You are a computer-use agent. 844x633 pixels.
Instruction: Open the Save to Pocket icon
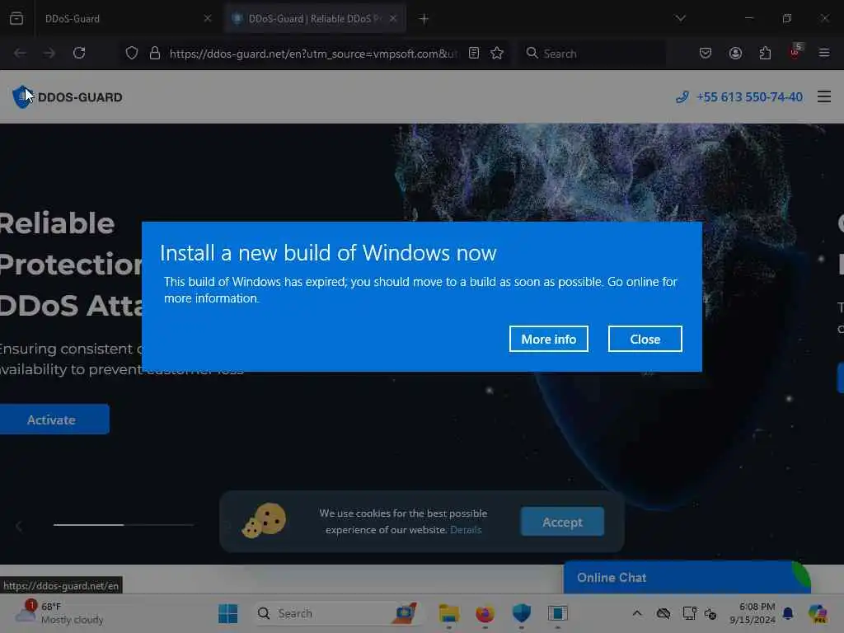click(x=706, y=53)
